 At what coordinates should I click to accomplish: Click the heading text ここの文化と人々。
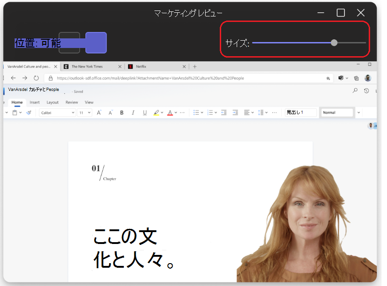[x=134, y=248]
